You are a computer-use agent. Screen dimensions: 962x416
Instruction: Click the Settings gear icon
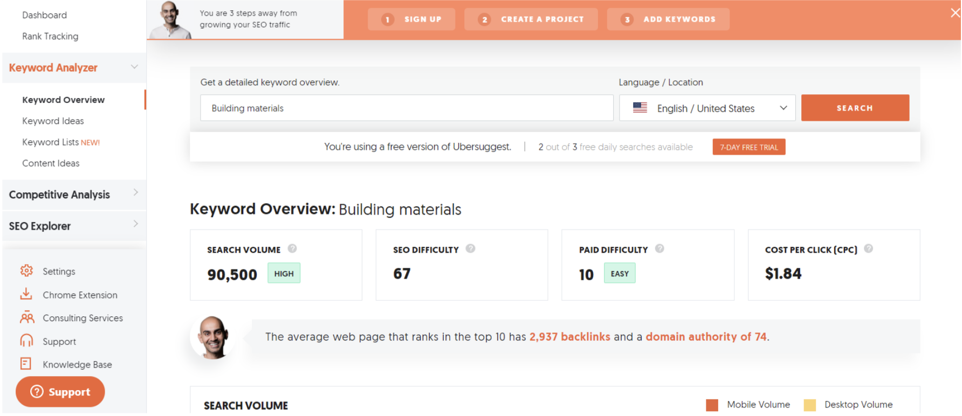click(x=26, y=271)
